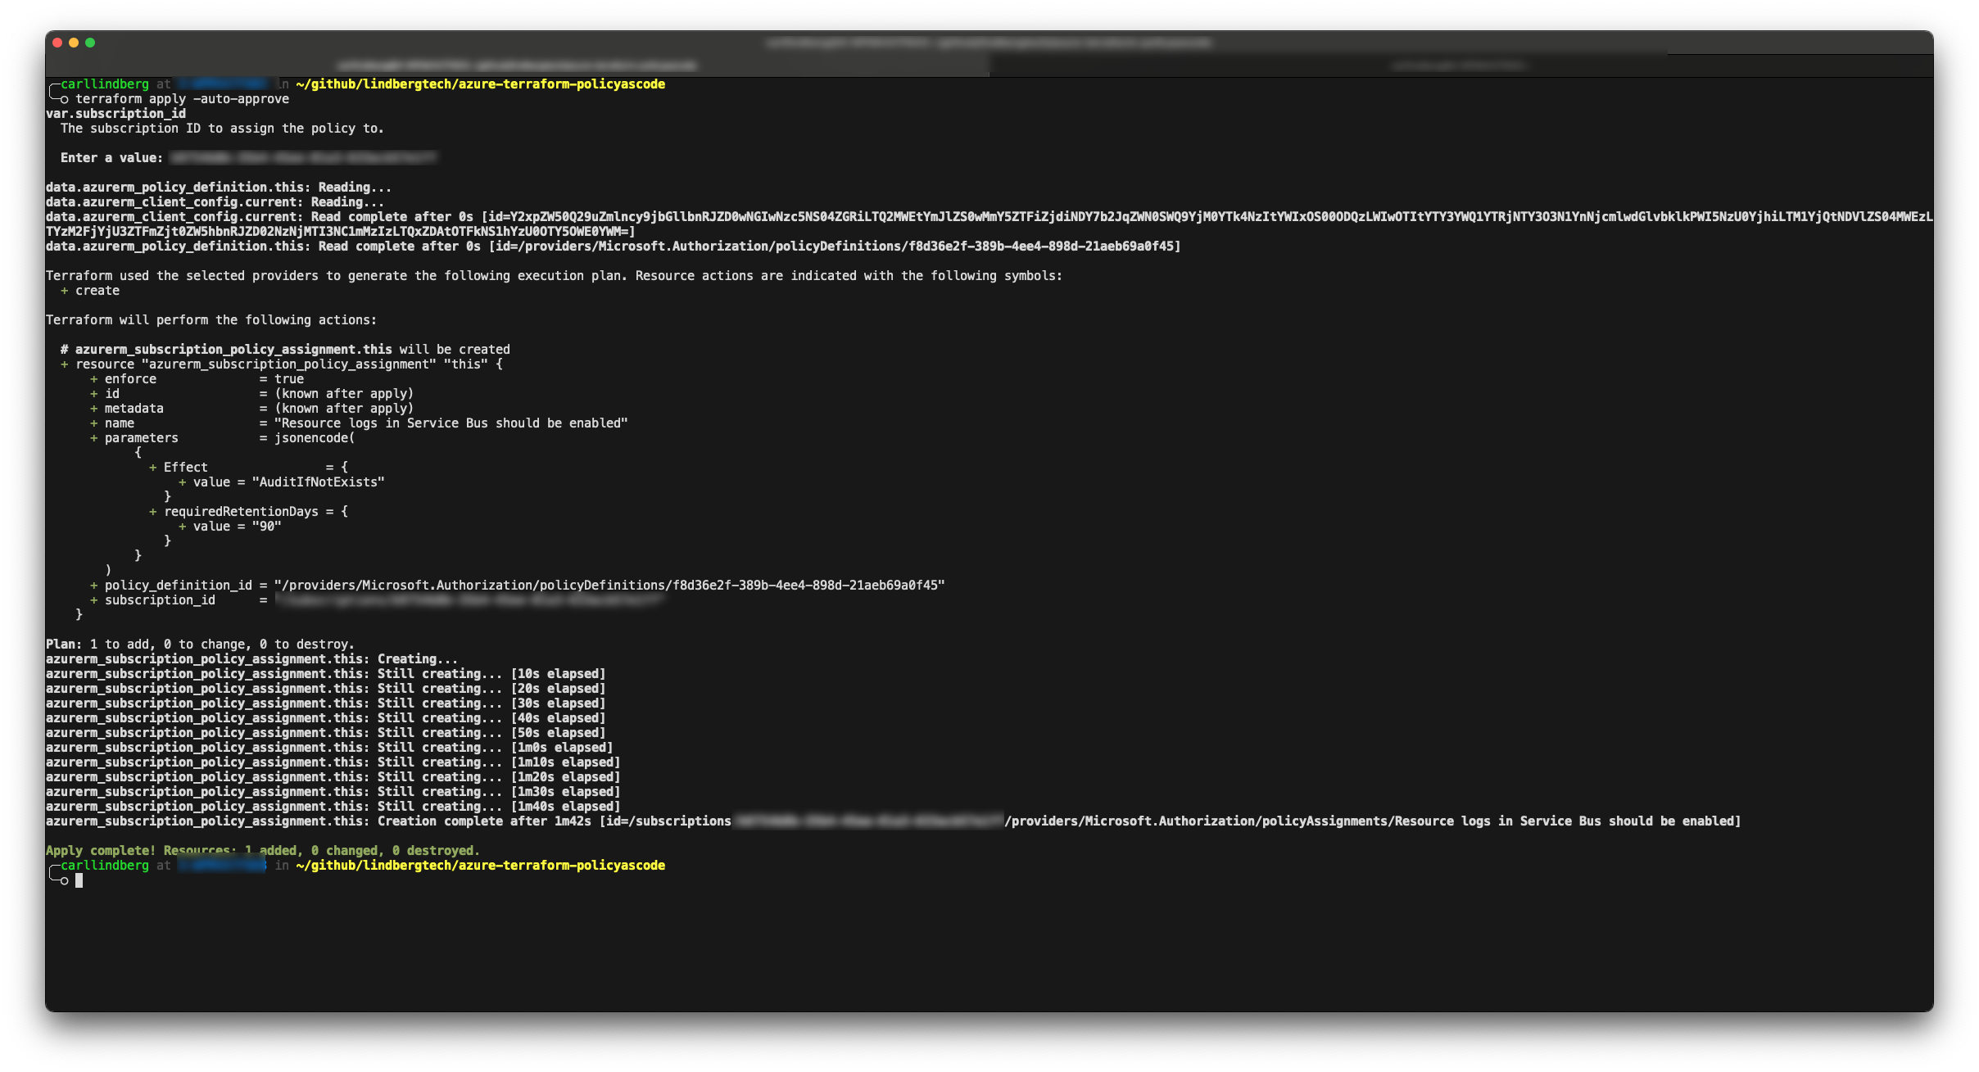Switch to the second terminal tab
The image size is (1979, 1072).
click(1460, 66)
